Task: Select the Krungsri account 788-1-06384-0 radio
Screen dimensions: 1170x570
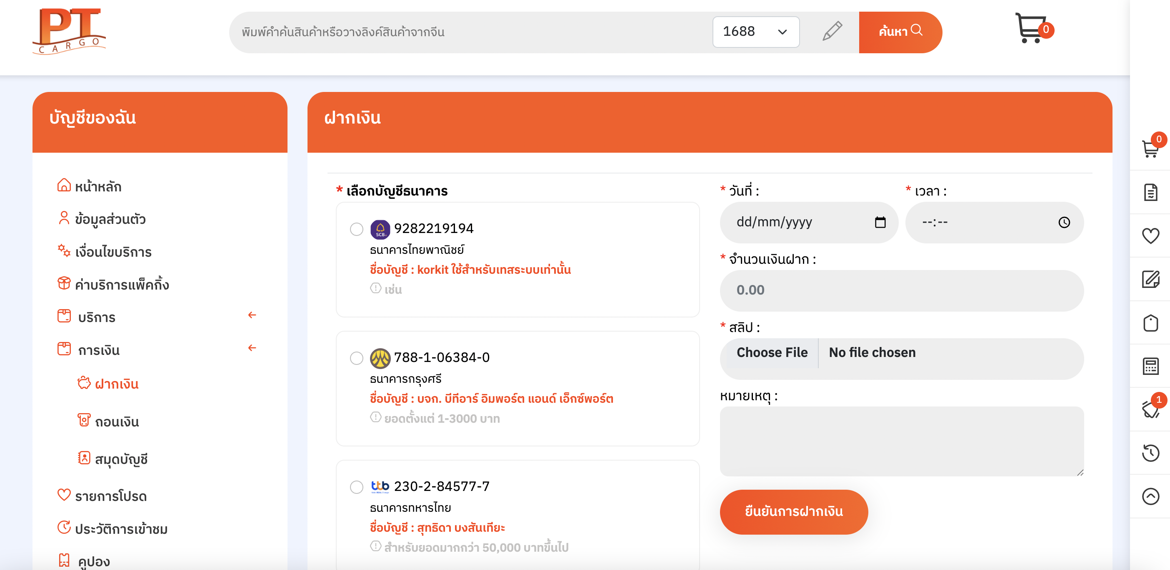Action: (357, 358)
